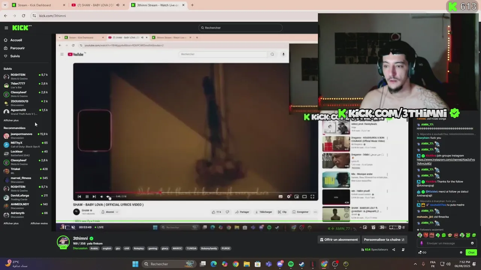The image size is (481, 270).
Task: Select the 3thimni Stream tab
Action: [x=158, y=5]
